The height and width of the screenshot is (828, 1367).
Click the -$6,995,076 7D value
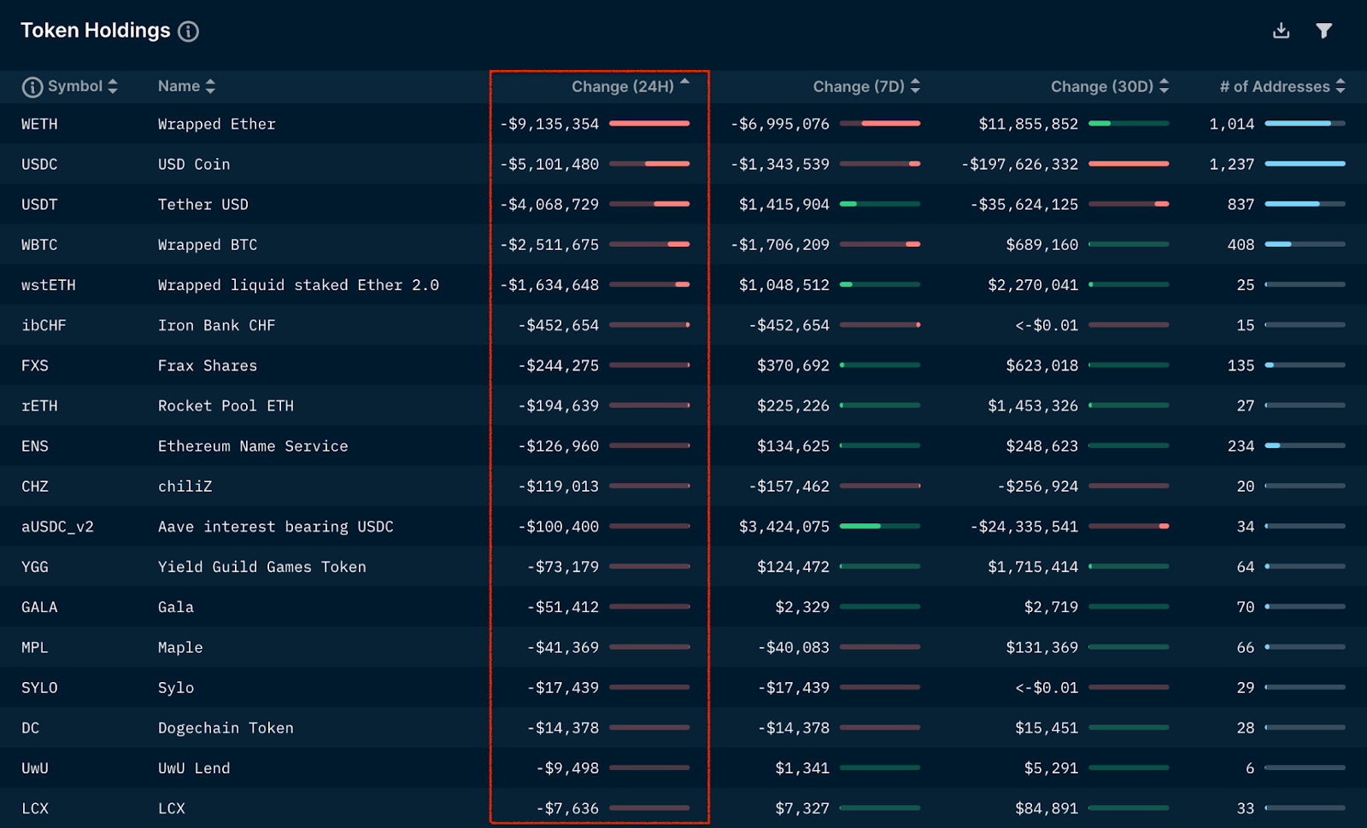coord(780,125)
